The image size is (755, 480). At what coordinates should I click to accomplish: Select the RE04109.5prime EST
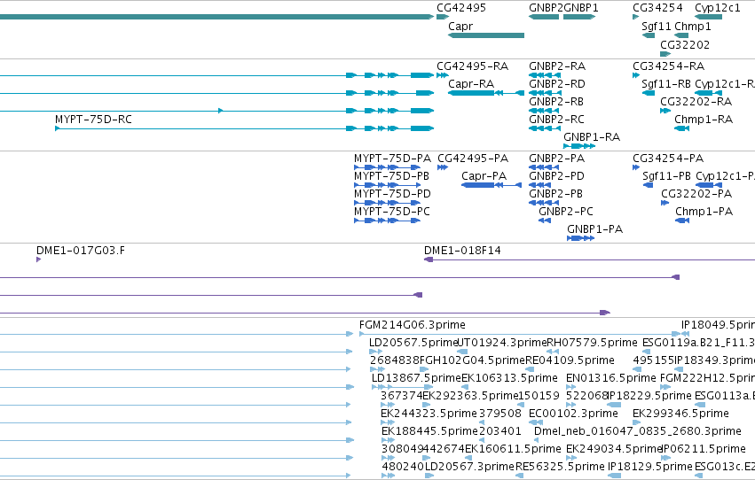[x=530, y=369]
